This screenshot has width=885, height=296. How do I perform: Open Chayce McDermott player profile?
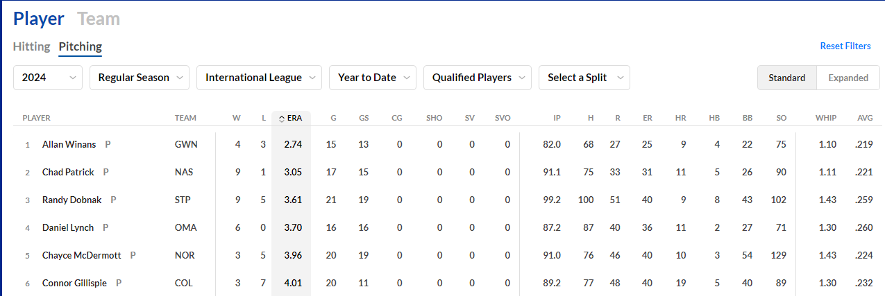pos(81,255)
